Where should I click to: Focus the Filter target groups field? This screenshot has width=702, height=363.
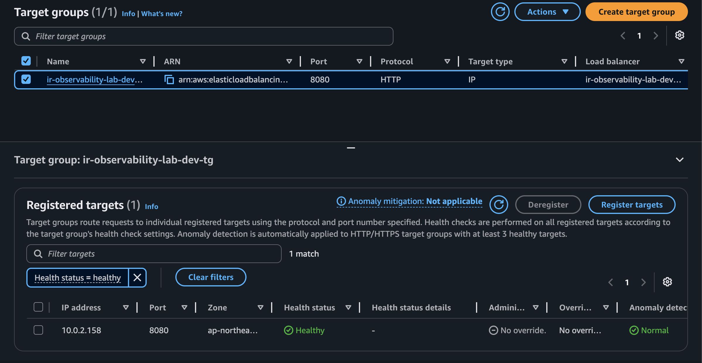[x=203, y=36]
